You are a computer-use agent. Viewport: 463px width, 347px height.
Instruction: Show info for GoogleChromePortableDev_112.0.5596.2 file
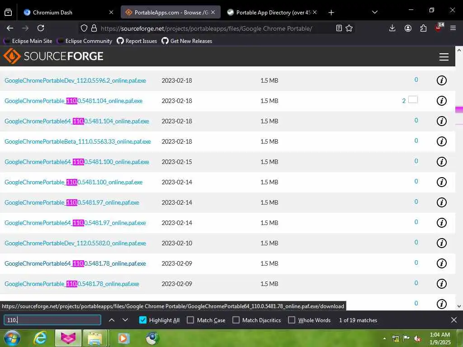pos(441,80)
